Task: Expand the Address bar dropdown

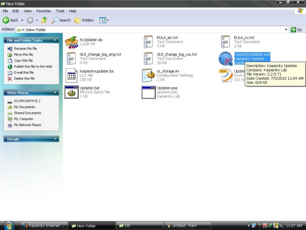Action: pos(286,30)
